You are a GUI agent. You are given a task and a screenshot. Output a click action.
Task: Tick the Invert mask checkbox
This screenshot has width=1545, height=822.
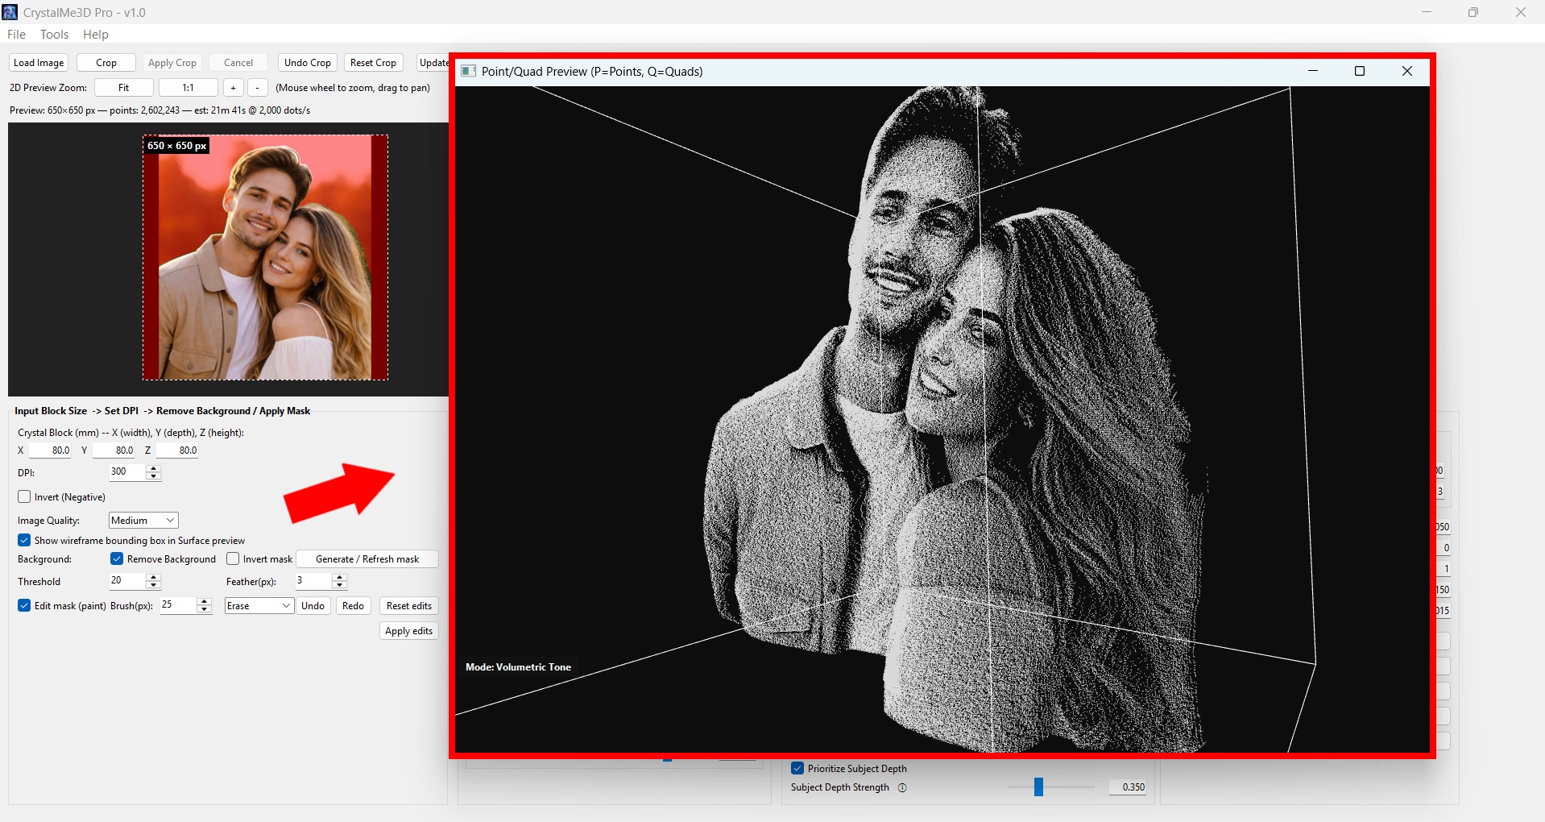point(234,559)
